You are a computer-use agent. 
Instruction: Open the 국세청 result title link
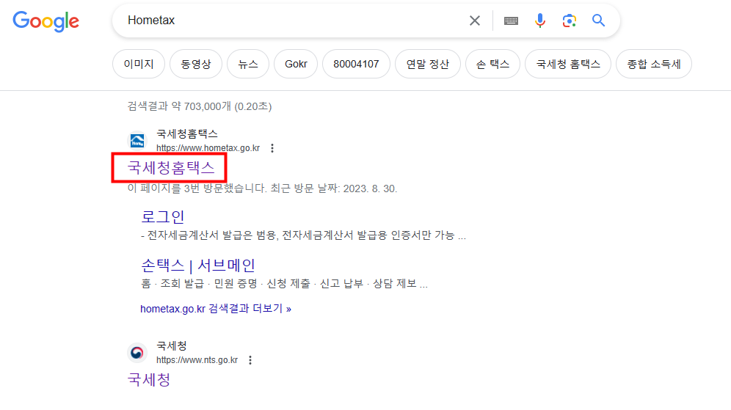point(149,380)
